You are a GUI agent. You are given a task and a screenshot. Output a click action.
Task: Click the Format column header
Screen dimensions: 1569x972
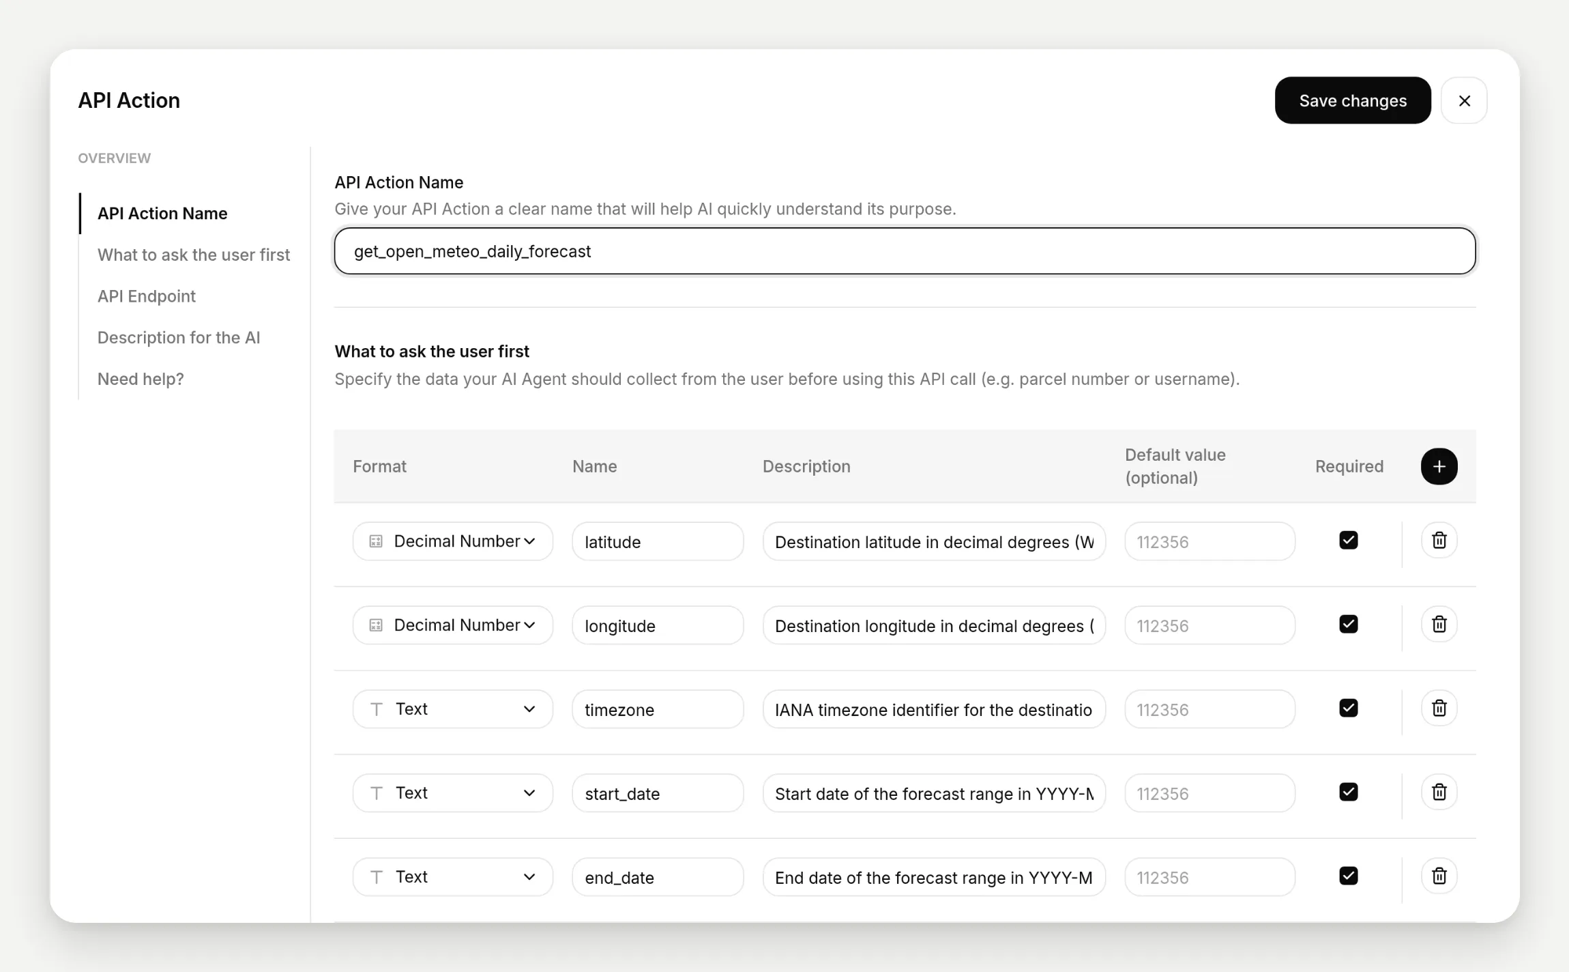click(379, 466)
